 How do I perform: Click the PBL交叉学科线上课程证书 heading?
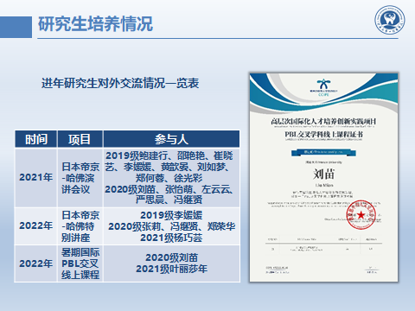pyautogui.click(x=324, y=135)
